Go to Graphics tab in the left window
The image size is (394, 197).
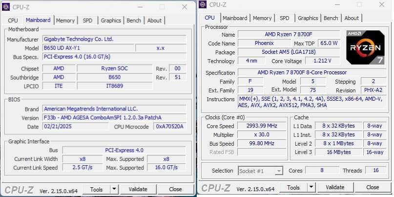tap(111, 21)
